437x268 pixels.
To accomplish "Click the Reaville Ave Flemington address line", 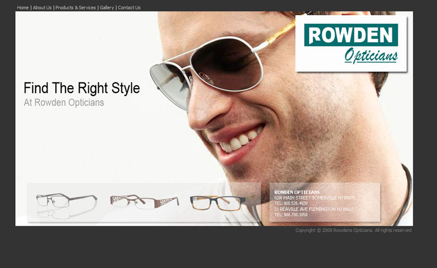I will (x=314, y=209).
